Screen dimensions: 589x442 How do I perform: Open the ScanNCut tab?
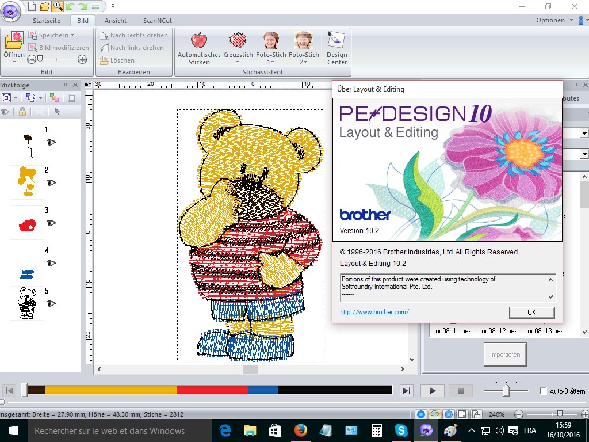[158, 21]
